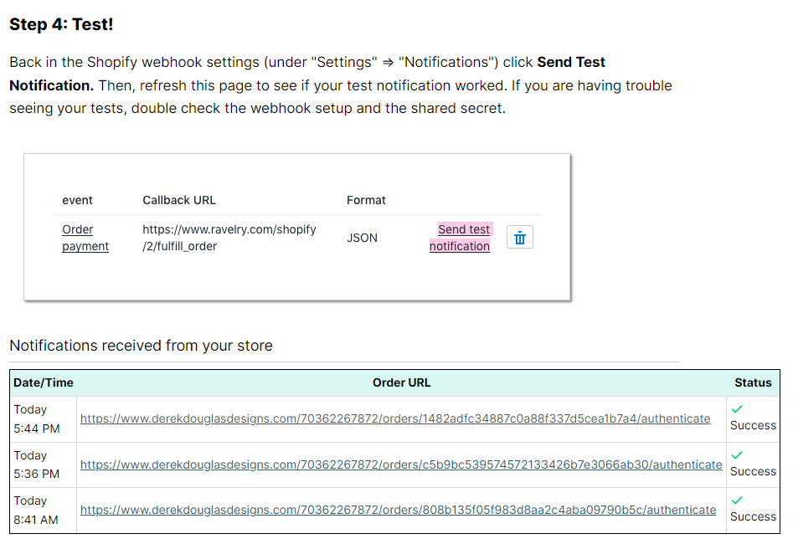
Task: Click the green checkmark for 8:41 AM notification
Action: [x=737, y=500]
